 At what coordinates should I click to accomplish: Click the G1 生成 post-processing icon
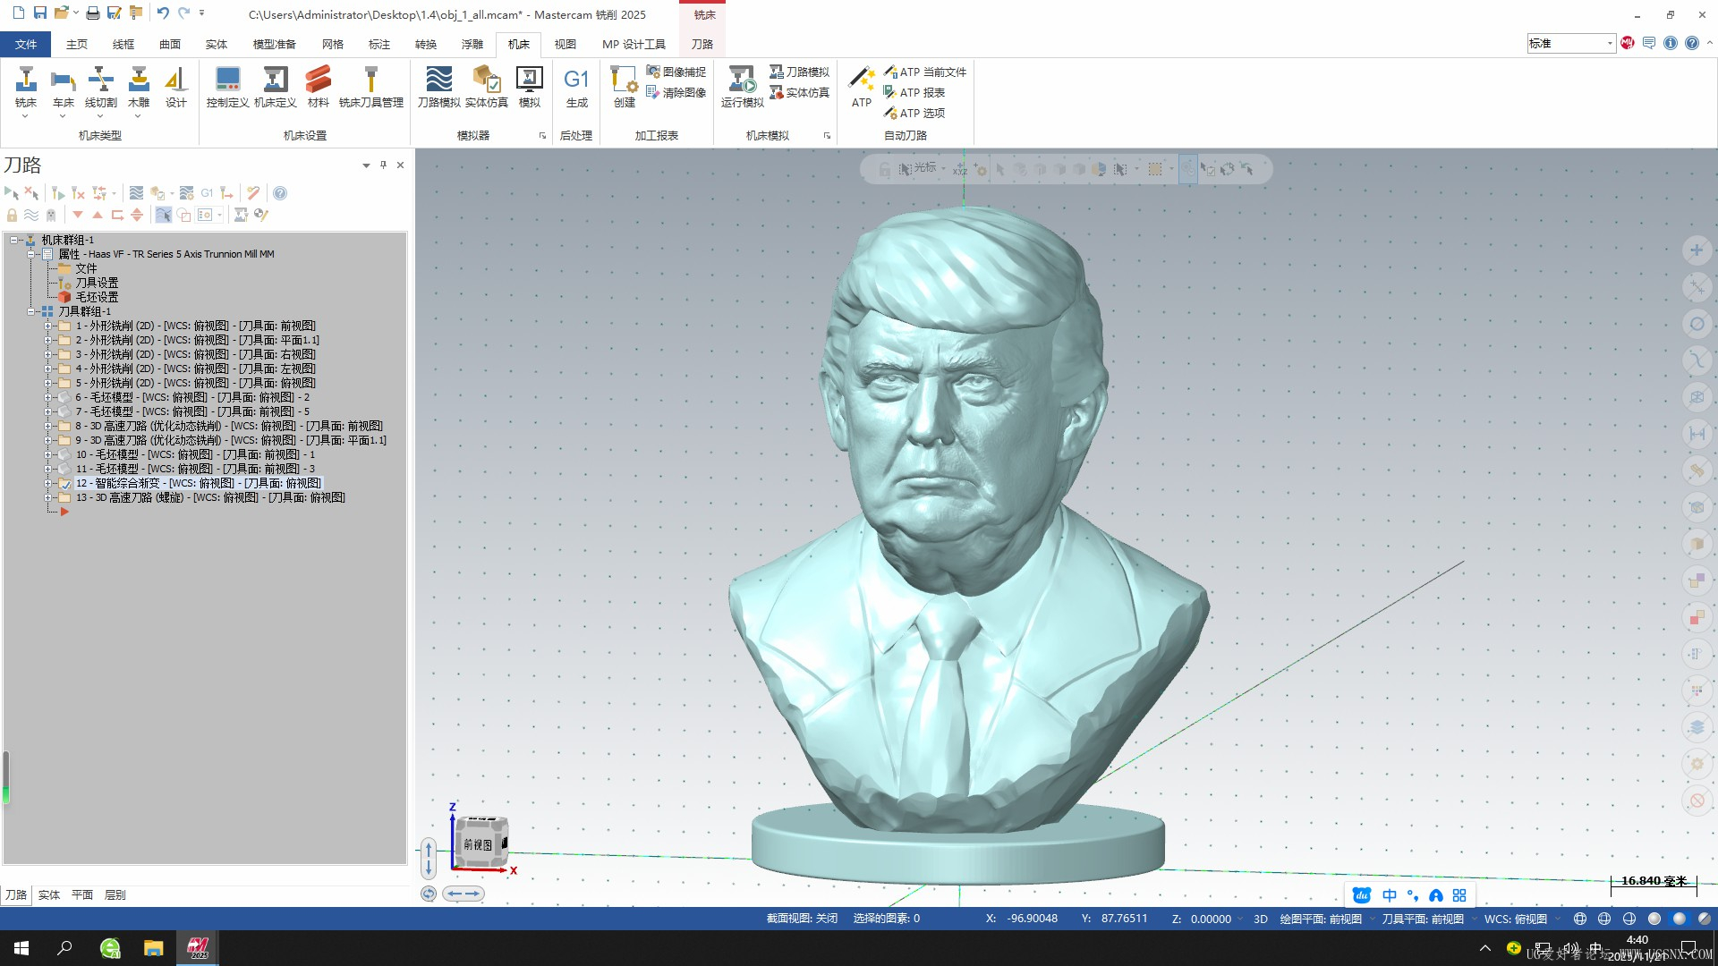point(576,80)
